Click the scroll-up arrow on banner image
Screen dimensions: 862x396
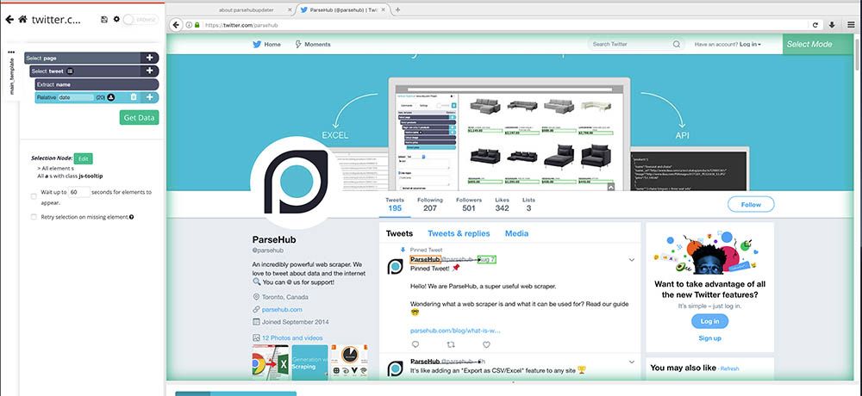[x=610, y=188]
